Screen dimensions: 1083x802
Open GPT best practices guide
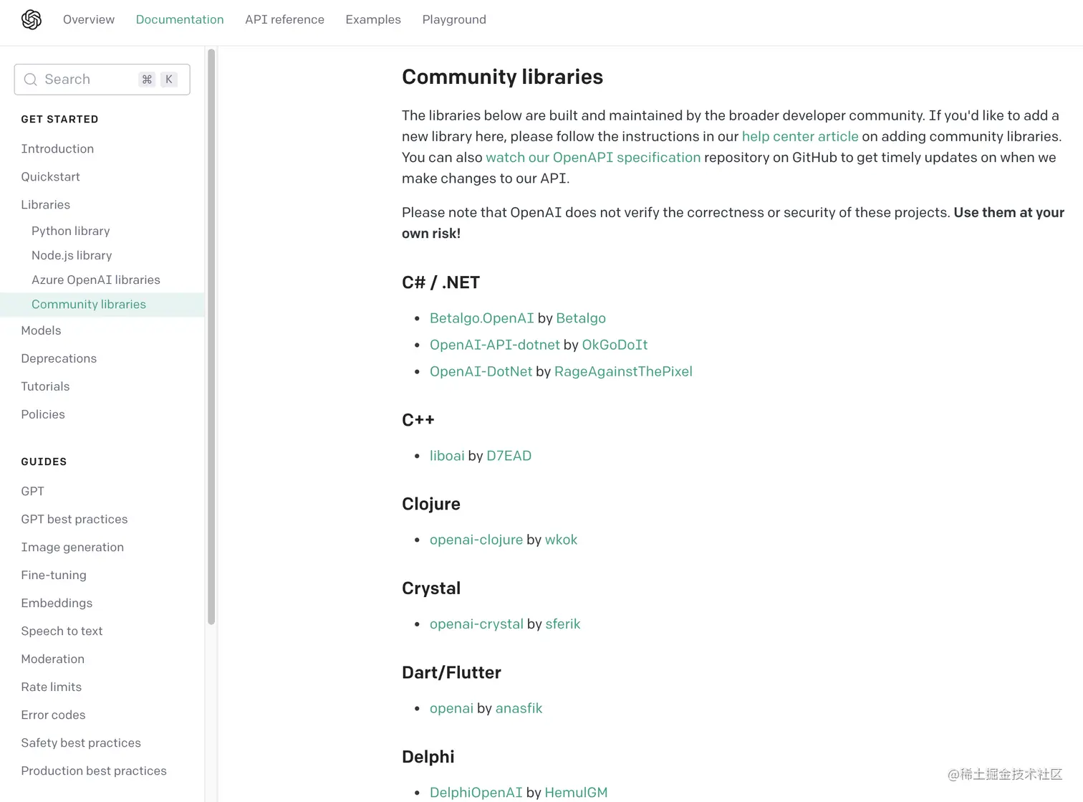coord(74,519)
